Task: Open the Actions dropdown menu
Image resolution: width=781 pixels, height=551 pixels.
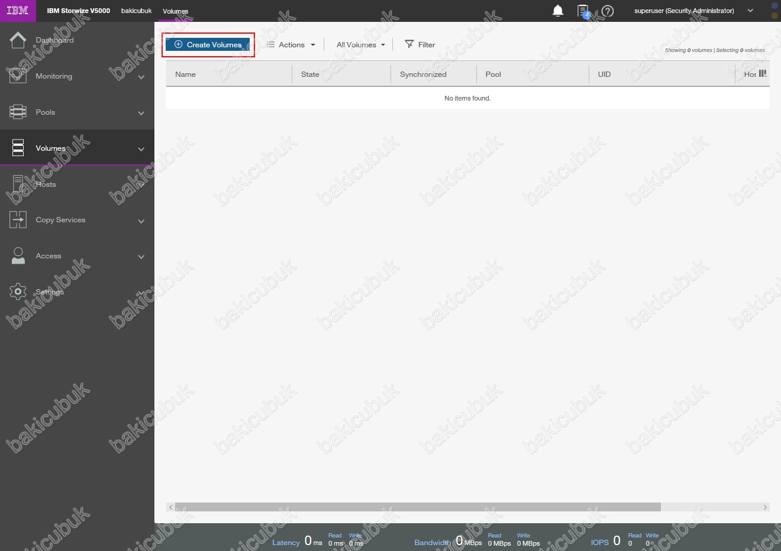Action: [291, 45]
